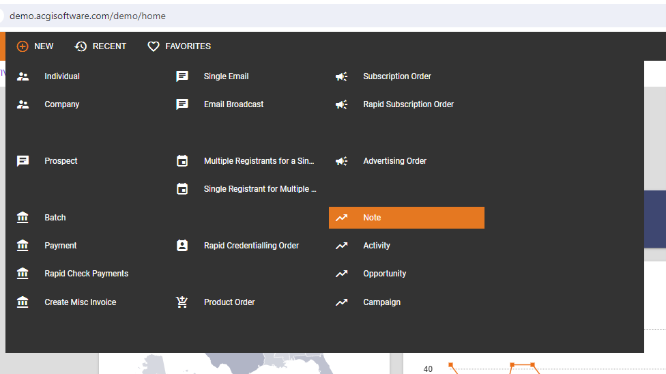Click the plus-circle icon beside NEW
This screenshot has width=666, height=374.
23,46
